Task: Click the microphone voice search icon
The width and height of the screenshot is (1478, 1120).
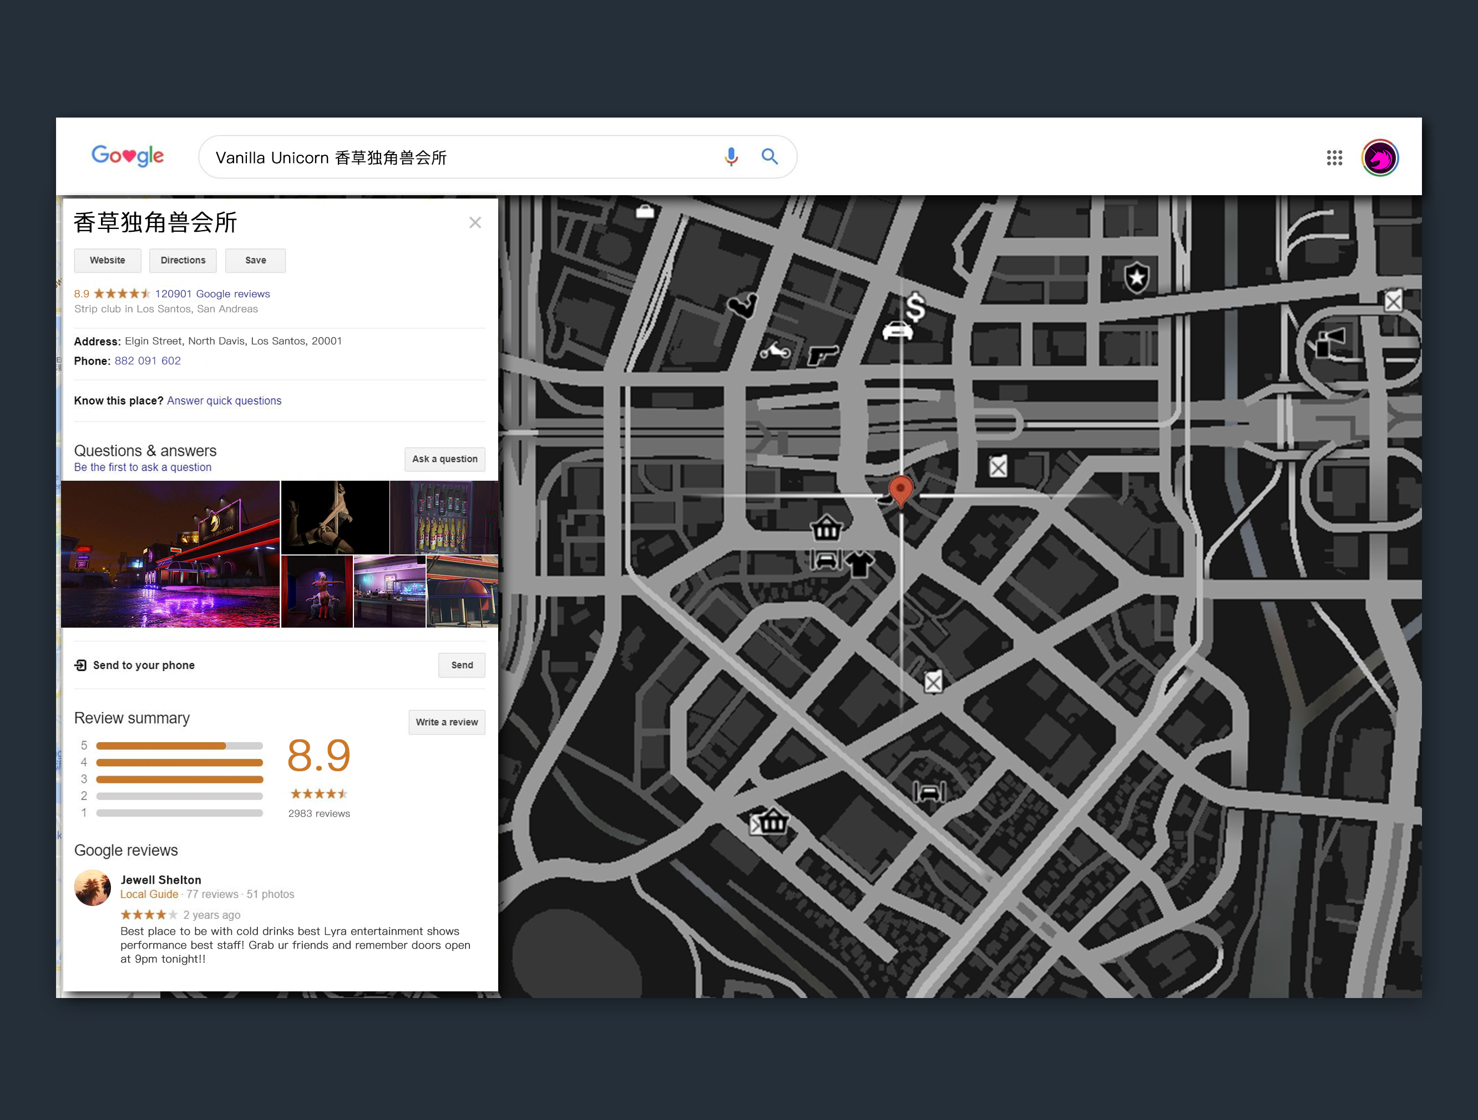Action: pos(731,157)
